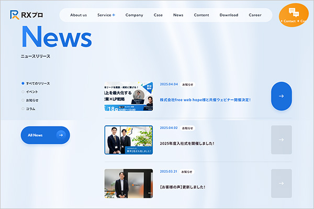Click the orange Contact chat bubble icon
Screen dimensions: 314x209
pos(294,13)
